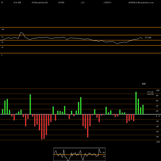Click the SI & MR header label
This screenshot has width=161, height=161.
click(x=17, y=3)
